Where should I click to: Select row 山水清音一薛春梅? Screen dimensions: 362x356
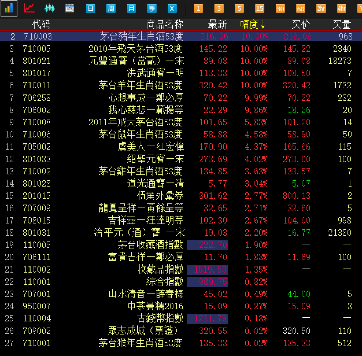pos(181,294)
